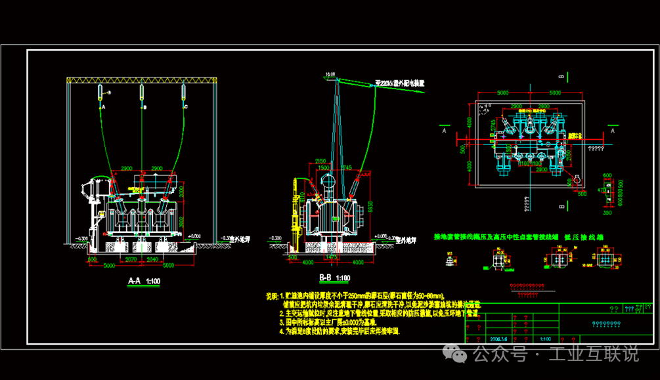Click the leftmost small terminal detail drawing

tap(451, 260)
